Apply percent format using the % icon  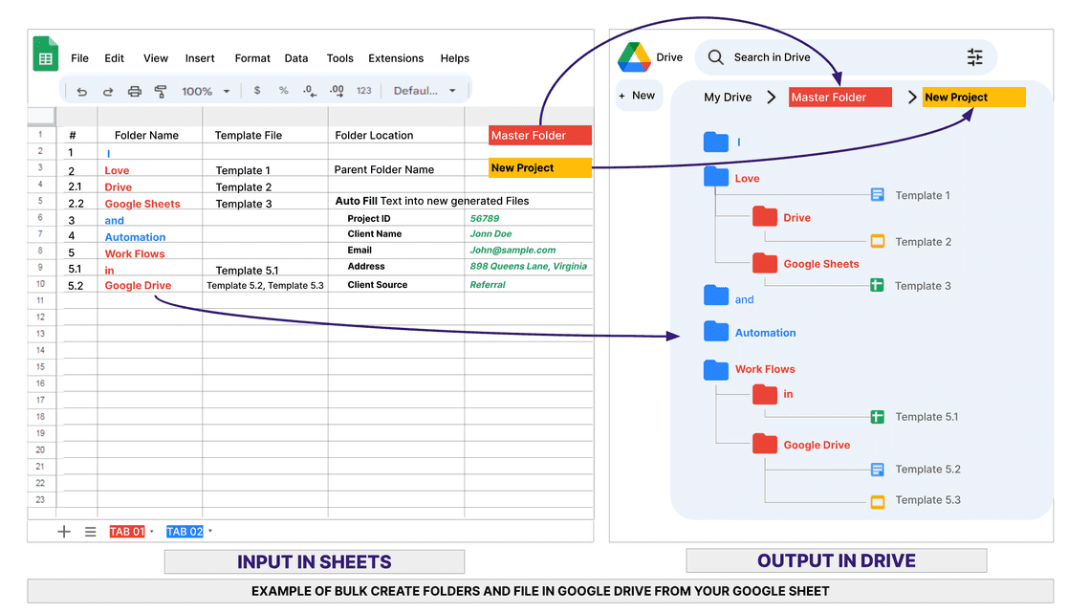[283, 91]
